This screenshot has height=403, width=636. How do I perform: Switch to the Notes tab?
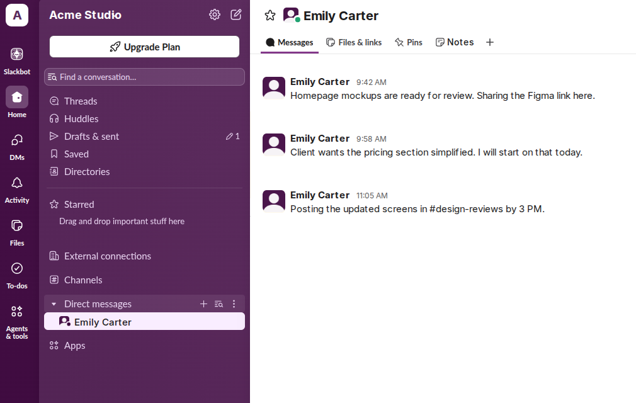click(x=455, y=42)
